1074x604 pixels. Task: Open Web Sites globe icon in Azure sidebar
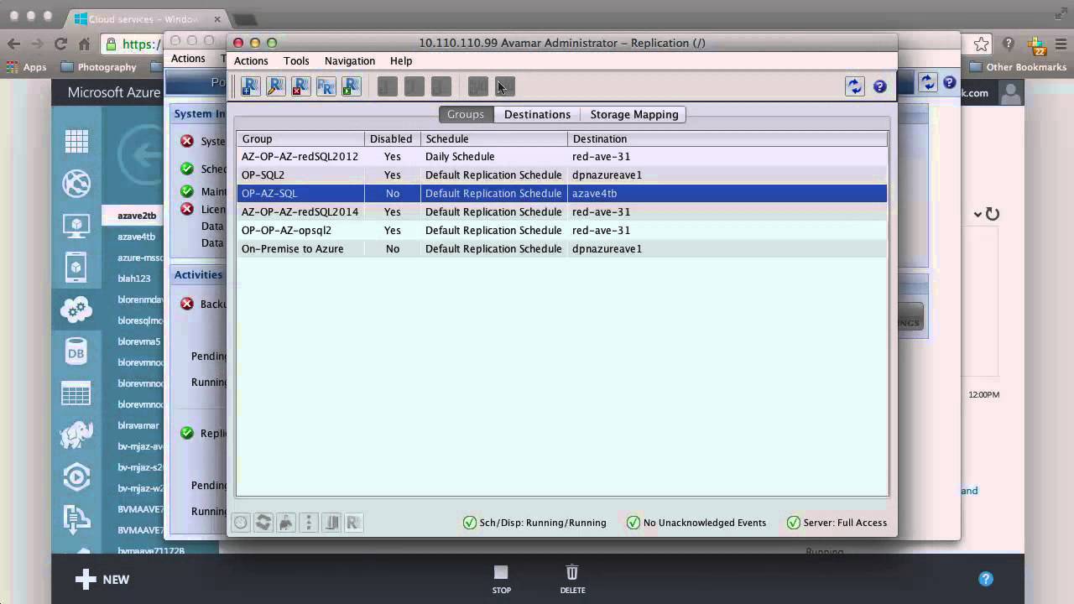(x=76, y=184)
